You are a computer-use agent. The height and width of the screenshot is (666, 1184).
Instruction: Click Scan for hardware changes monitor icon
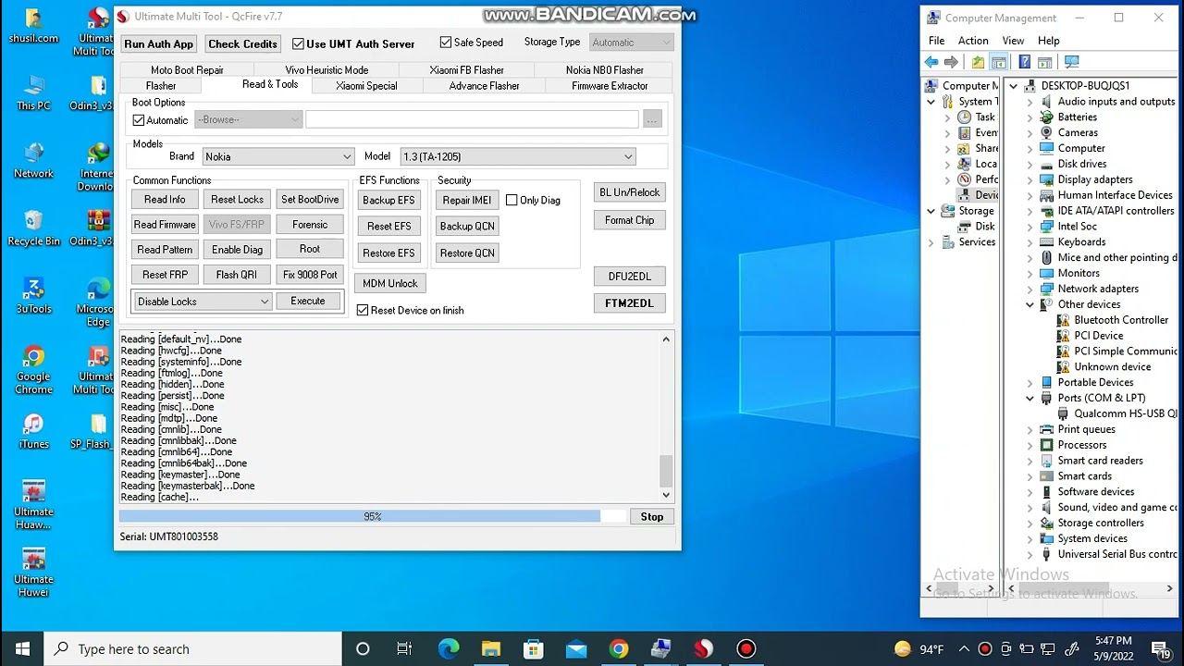point(1072,62)
